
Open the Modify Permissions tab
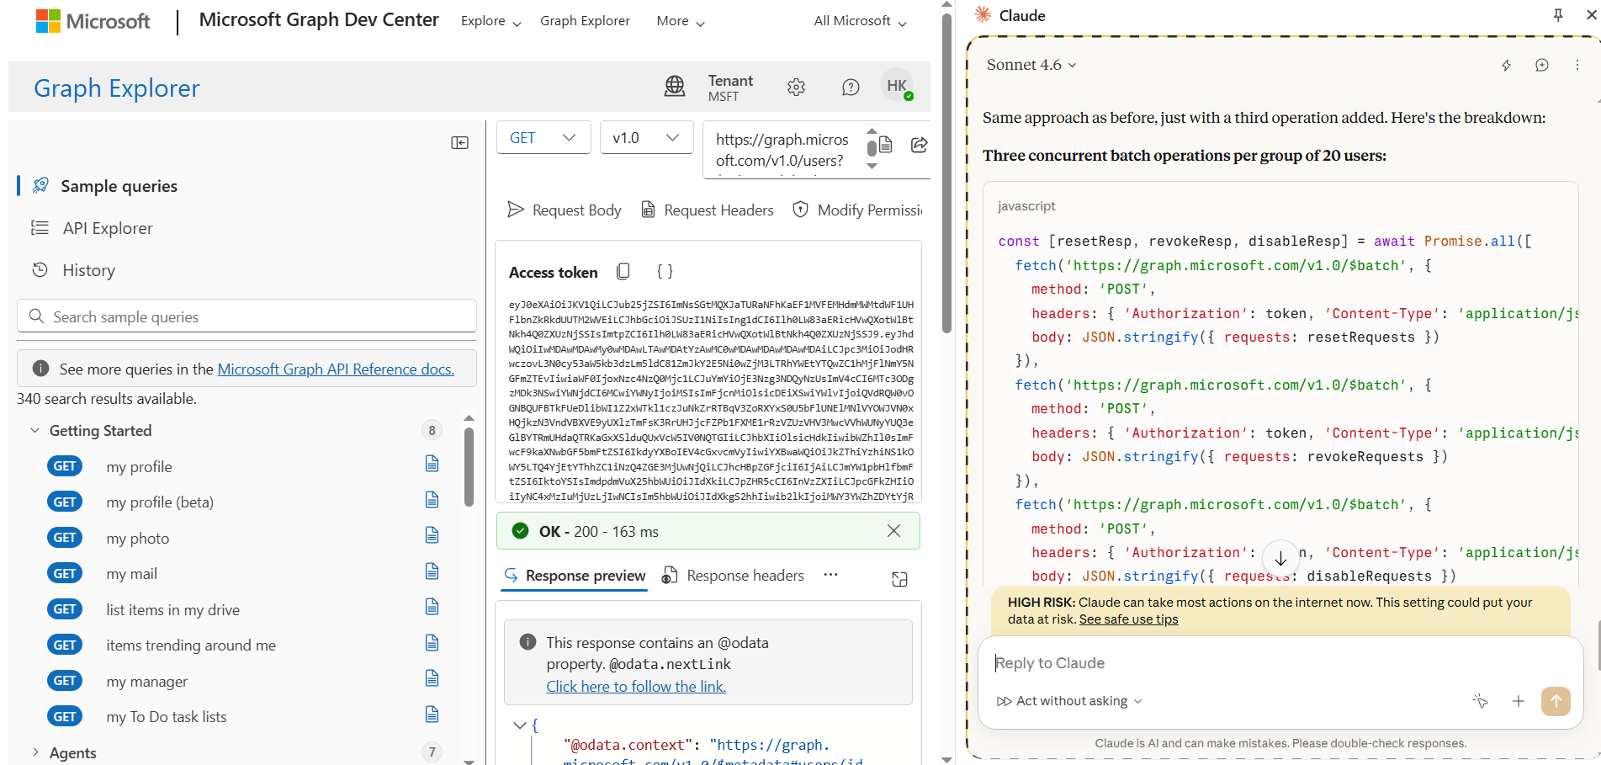point(858,210)
